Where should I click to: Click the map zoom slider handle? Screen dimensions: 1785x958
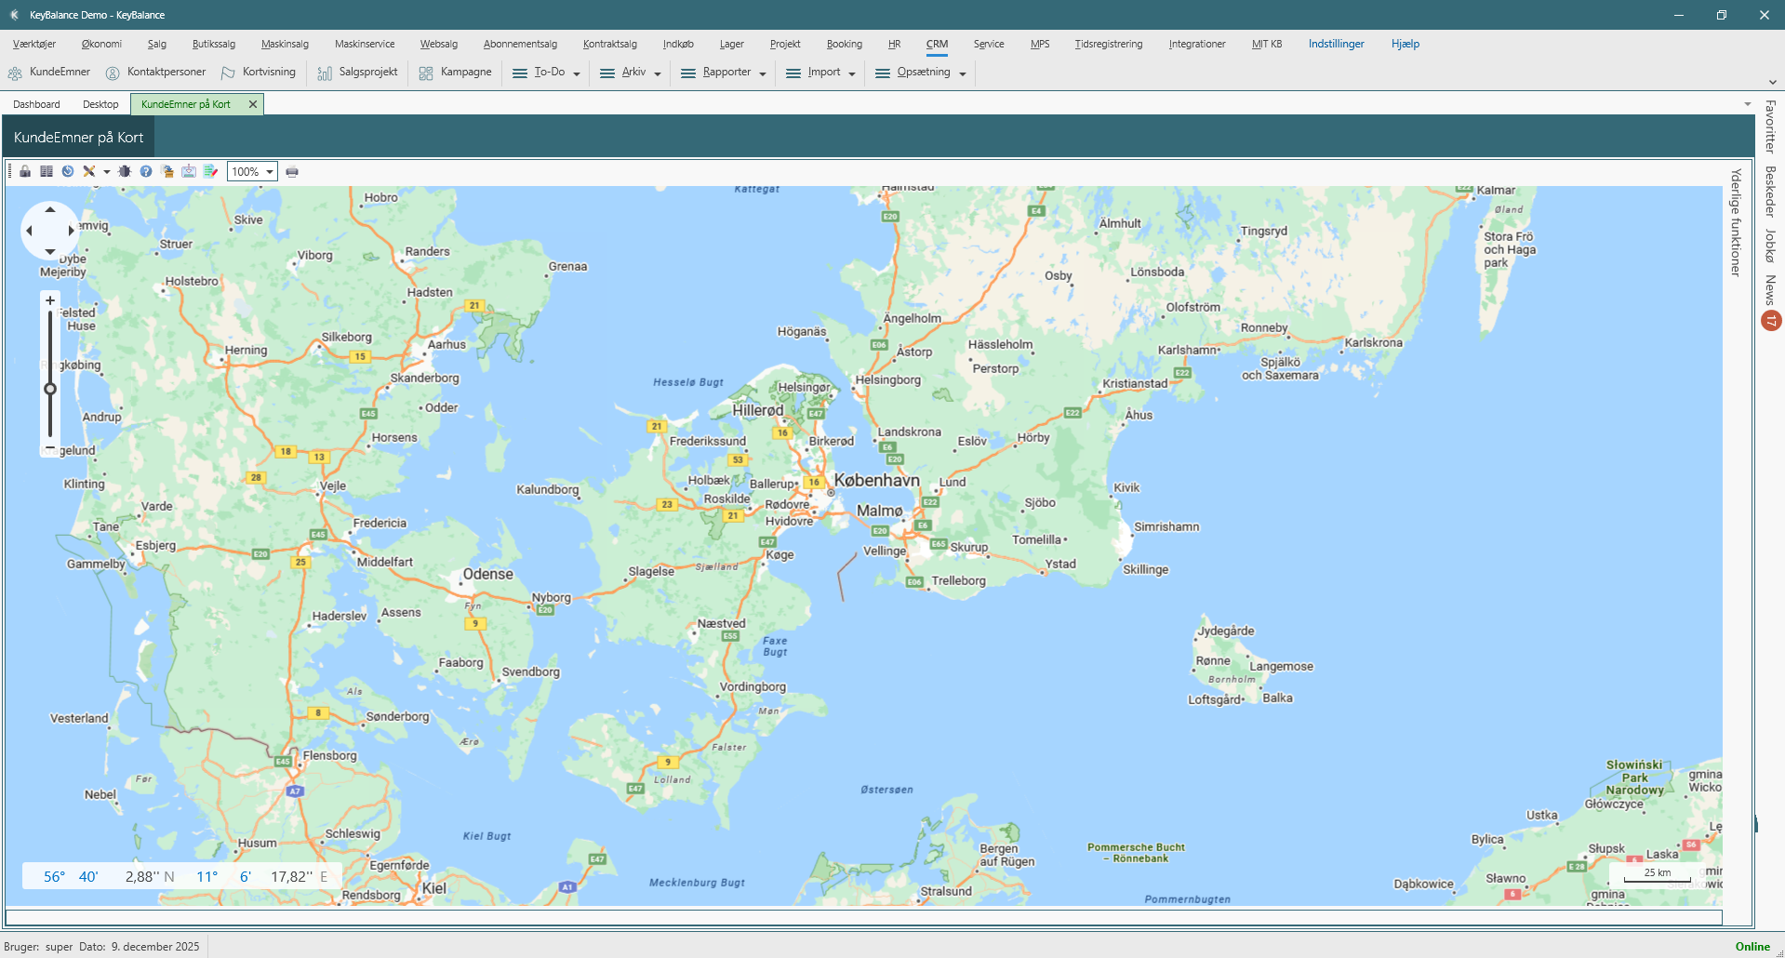tap(50, 389)
